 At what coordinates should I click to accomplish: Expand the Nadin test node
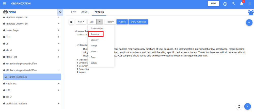pyautogui.click(x=59, y=84)
